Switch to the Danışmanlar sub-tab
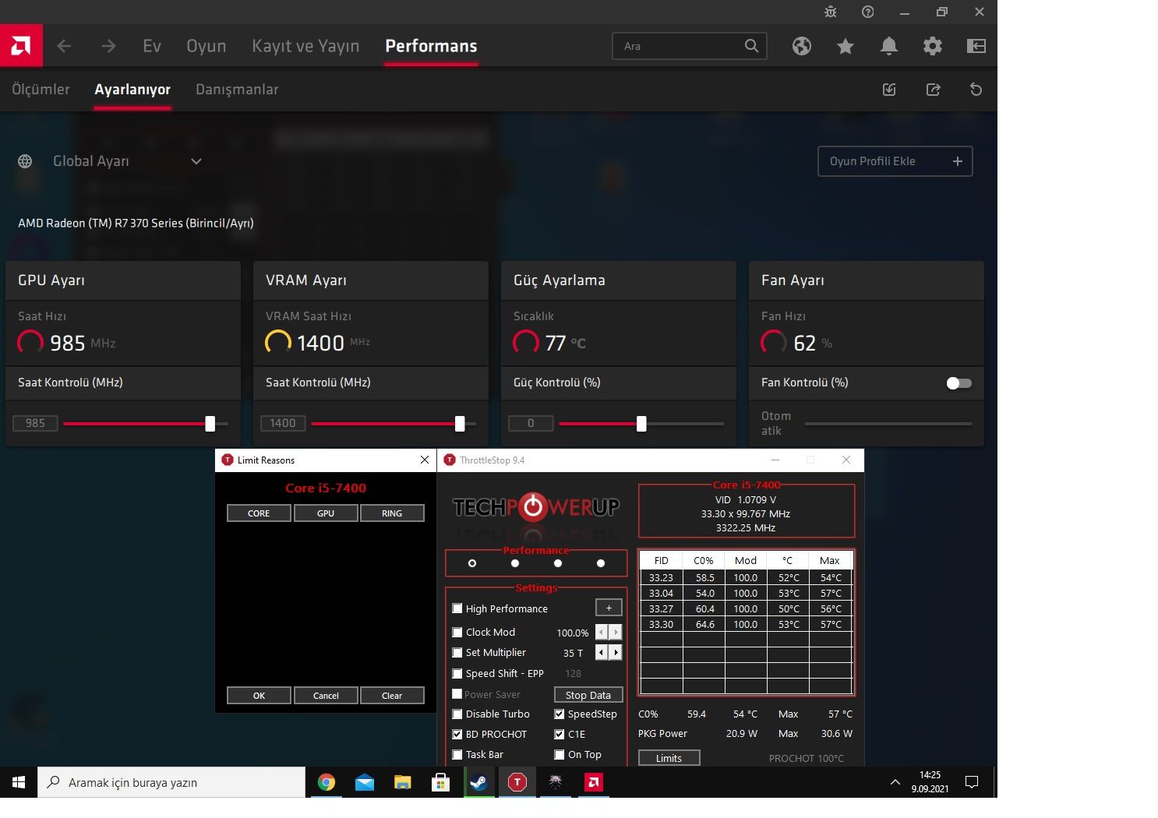The width and height of the screenshot is (1158, 818). point(237,90)
